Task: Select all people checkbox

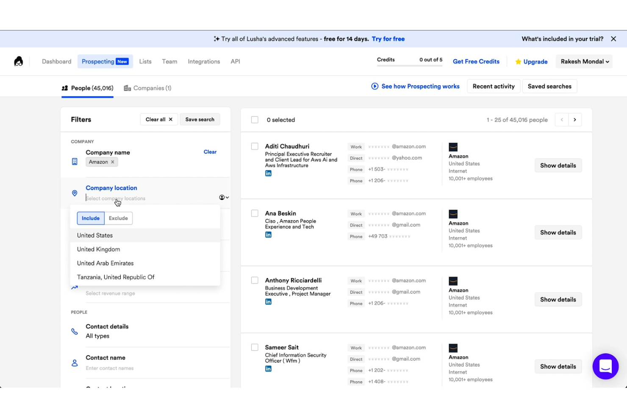Action: pos(255,120)
